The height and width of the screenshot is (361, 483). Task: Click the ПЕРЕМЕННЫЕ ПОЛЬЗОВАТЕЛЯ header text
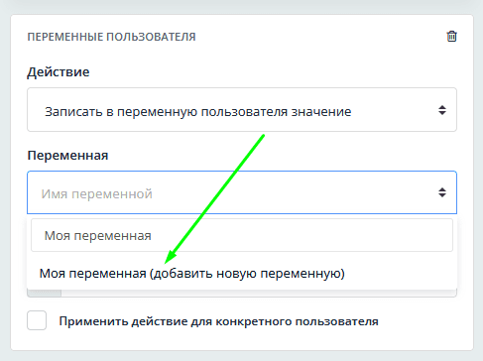pos(111,37)
